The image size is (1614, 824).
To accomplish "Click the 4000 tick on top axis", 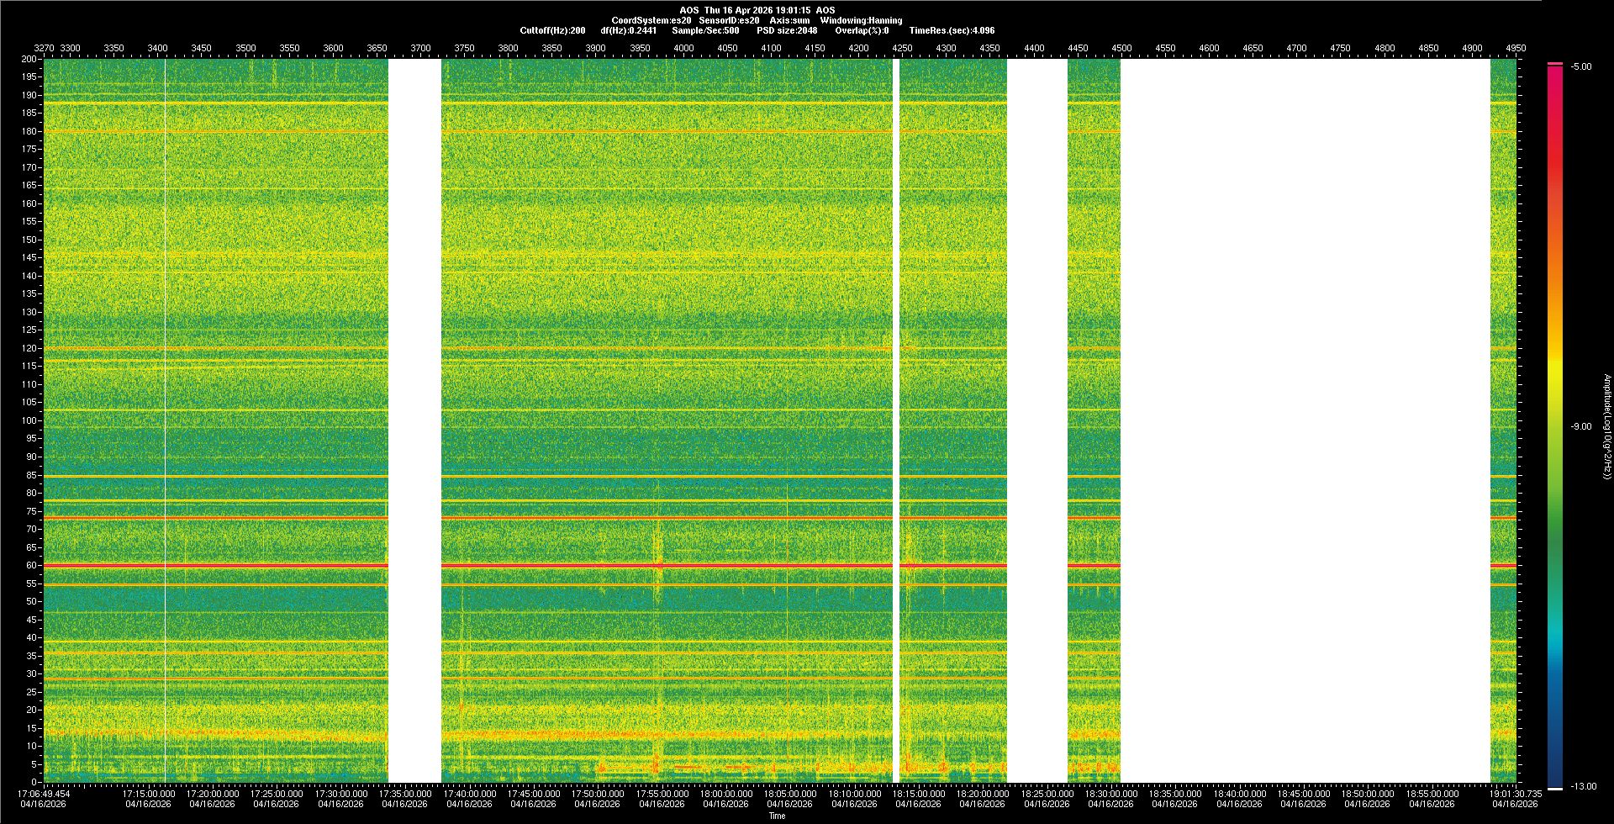I will pyautogui.click(x=683, y=48).
